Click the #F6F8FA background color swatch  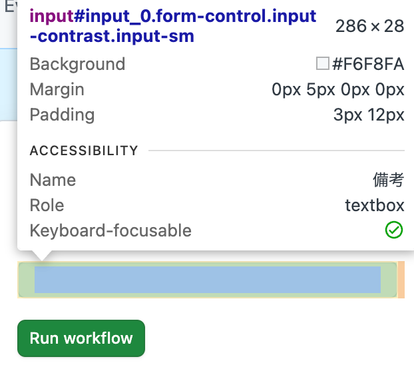322,64
